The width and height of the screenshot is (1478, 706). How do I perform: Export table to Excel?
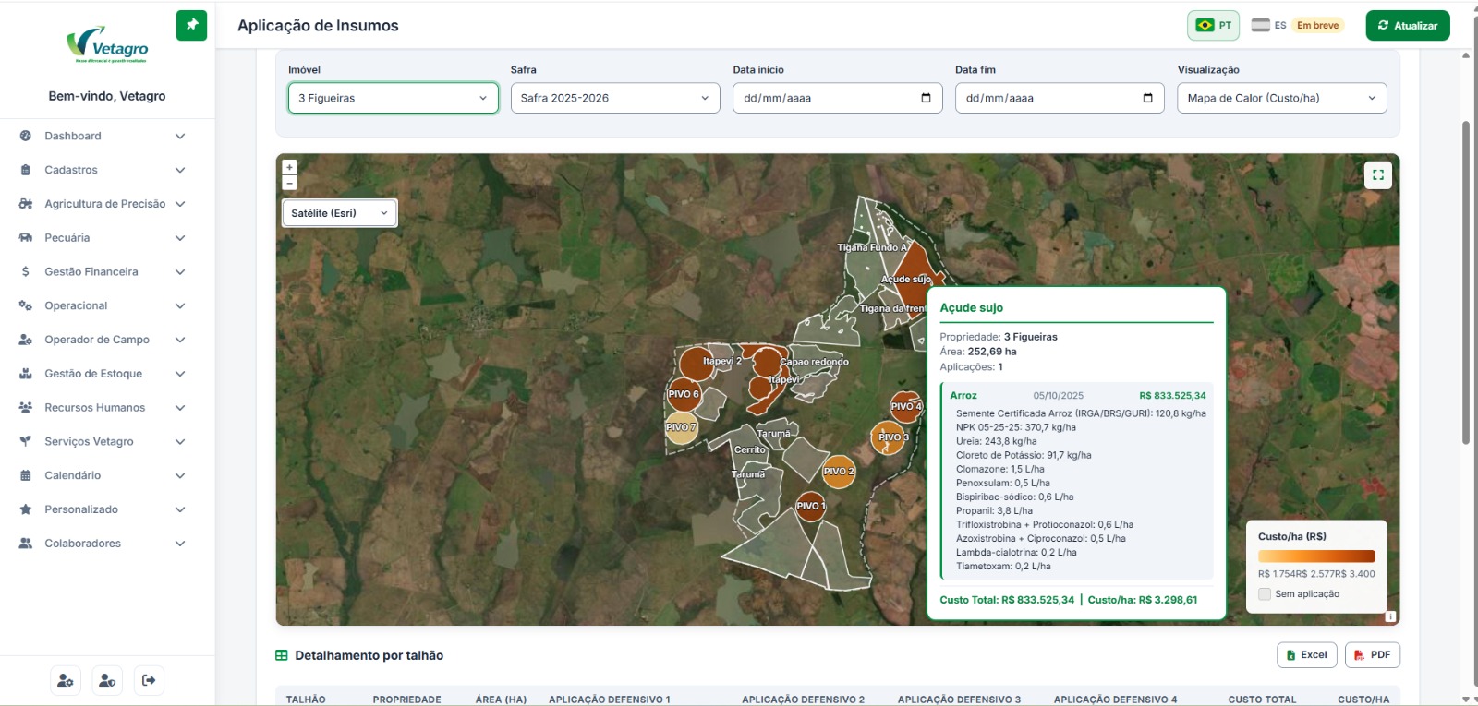pyautogui.click(x=1306, y=655)
